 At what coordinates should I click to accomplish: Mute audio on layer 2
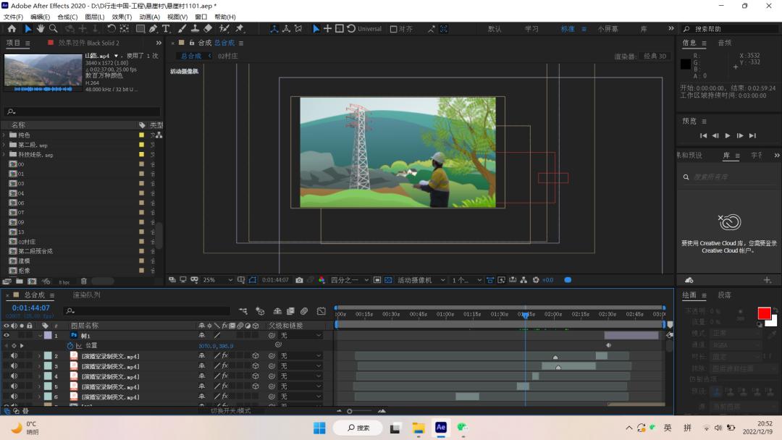[x=14, y=356]
